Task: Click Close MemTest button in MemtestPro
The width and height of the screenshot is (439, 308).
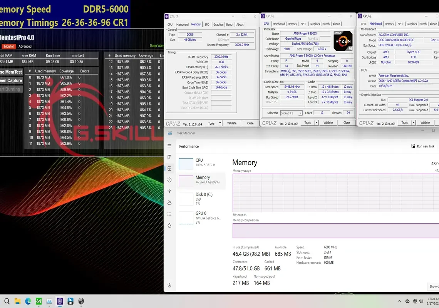Action: pos(11,72)
